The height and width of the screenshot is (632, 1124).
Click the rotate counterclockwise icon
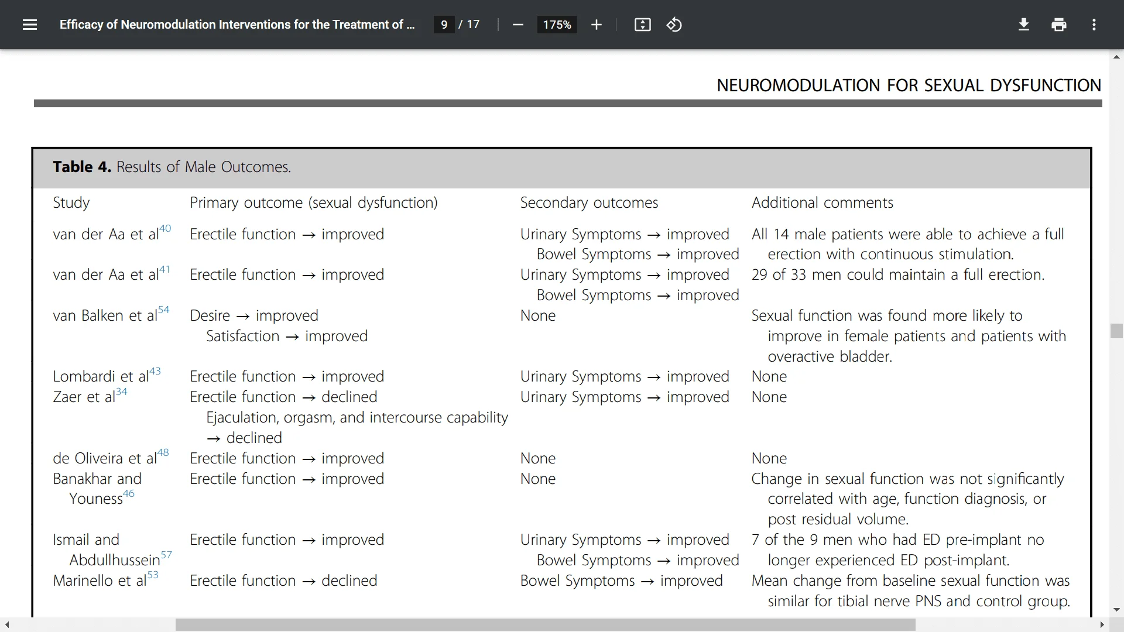coord(673,25)
